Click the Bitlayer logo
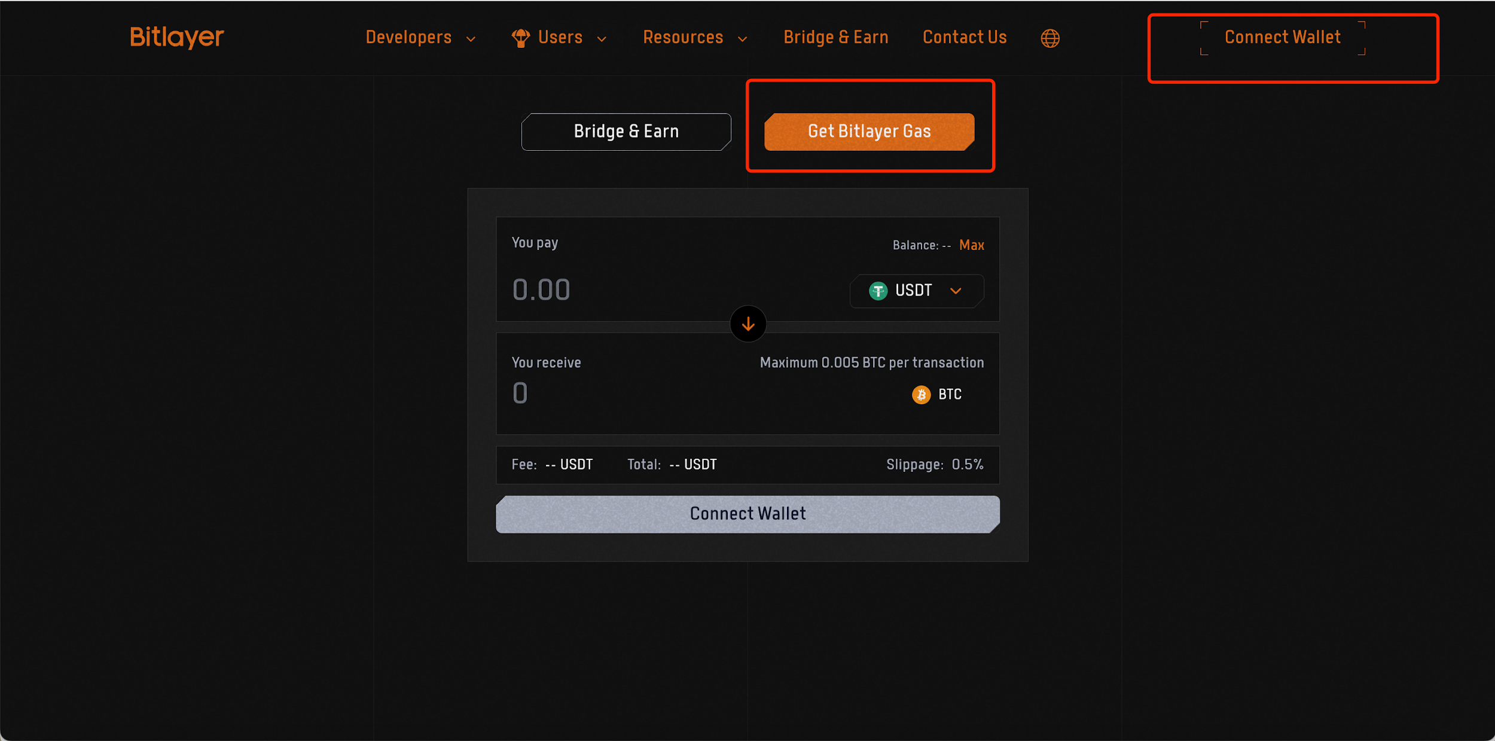This screenshot has width=1495, height=741. tap(176, 37)
